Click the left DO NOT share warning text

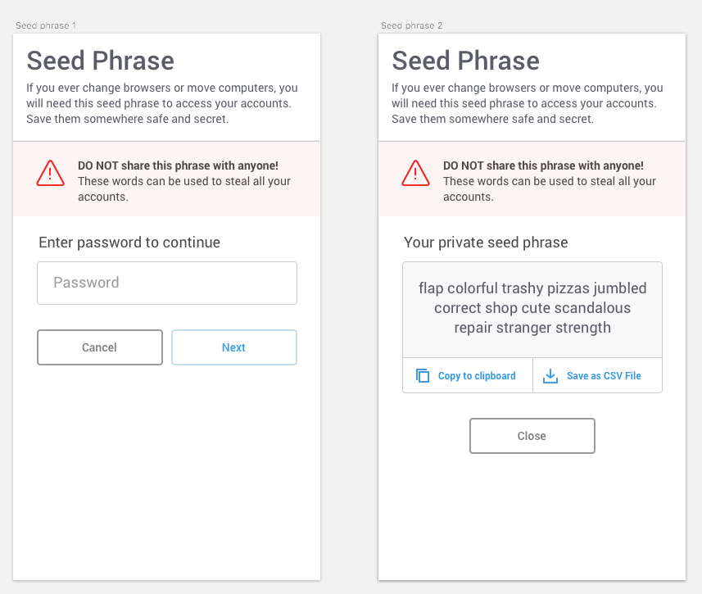pos(178,166)
